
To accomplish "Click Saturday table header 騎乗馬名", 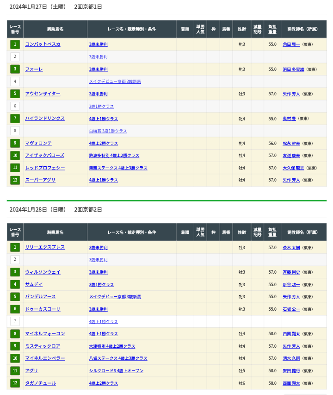I will pyautogui.click(x=55, y=29).
